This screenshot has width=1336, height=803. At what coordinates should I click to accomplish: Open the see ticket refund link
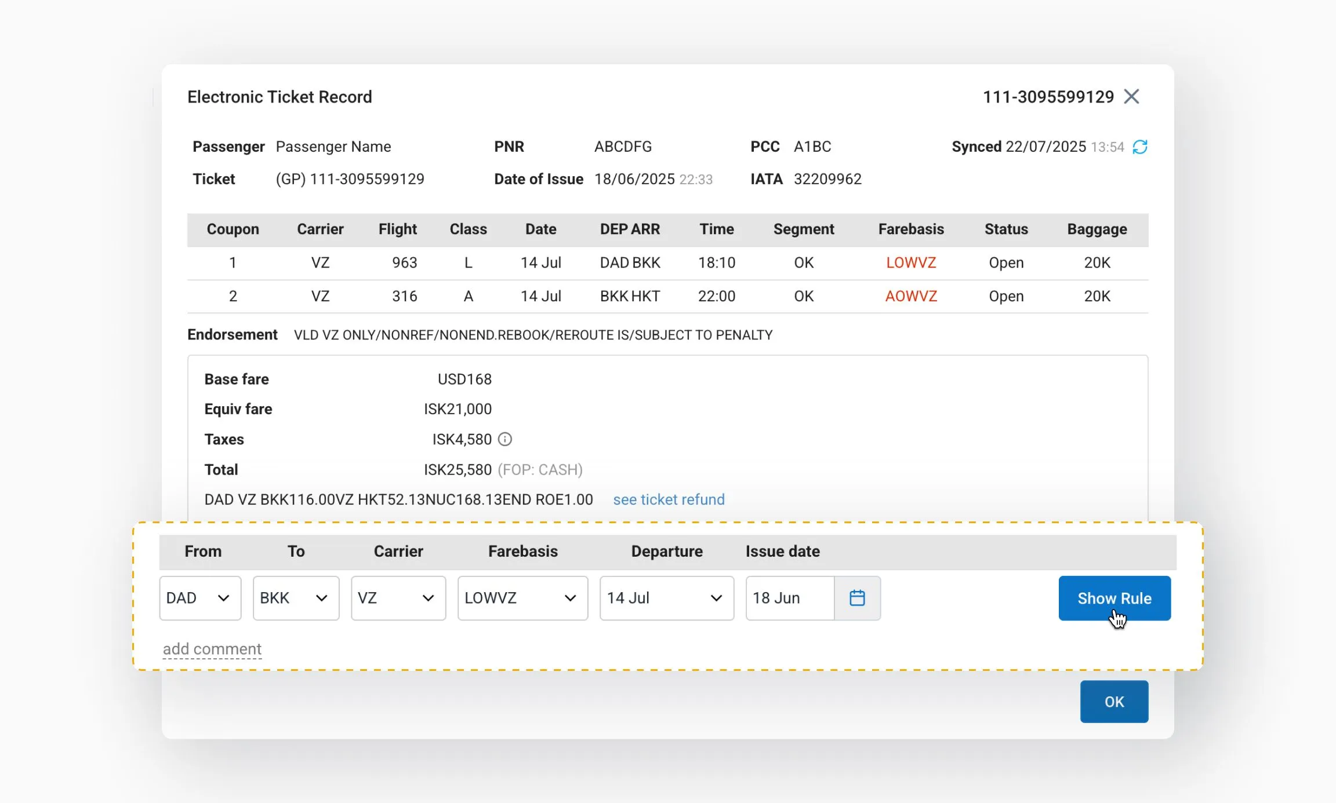(669, 499)
